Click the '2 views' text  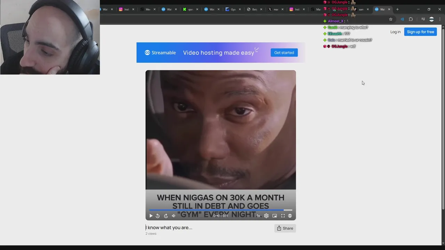click(x=151, y=234)
